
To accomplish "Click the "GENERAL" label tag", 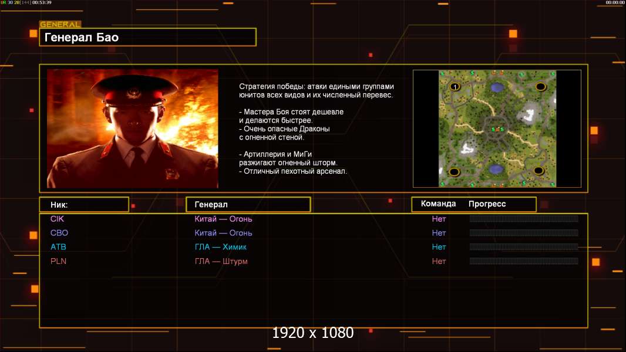I will (x=60, y=24).
